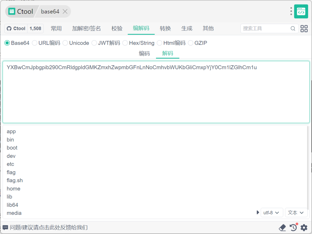
Task: Click the search magnifier icon
Action: tap(293, 29)
